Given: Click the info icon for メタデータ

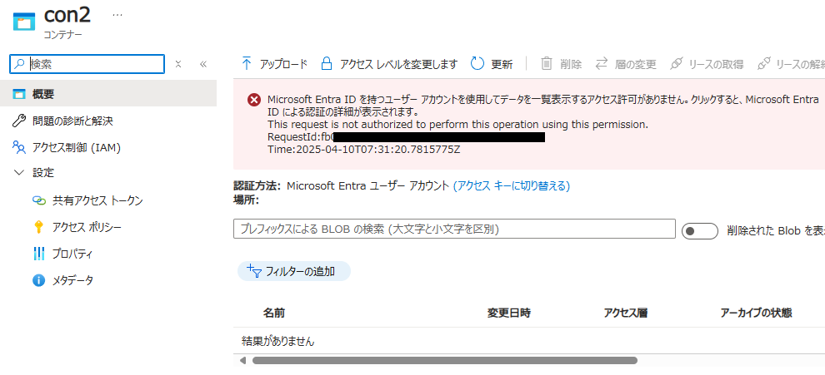Looking at the screenshot, I should point(39,280).
